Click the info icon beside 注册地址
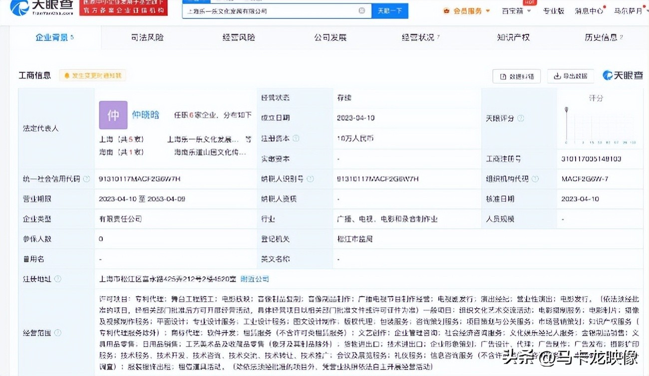Image resolution: width=649 pixels, height=376 pixels. click(58, 279)
